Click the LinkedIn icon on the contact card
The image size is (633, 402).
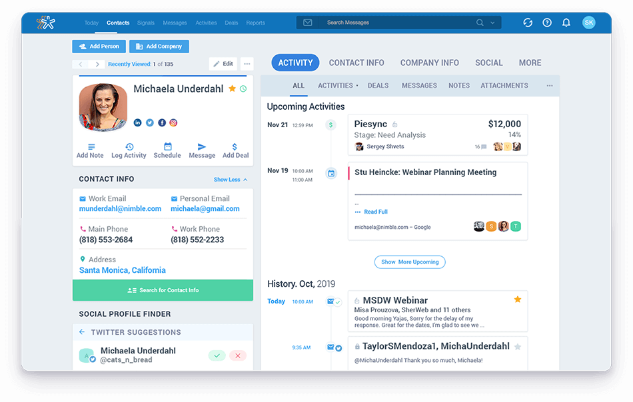pyautogui.click(x=137, y=122)
